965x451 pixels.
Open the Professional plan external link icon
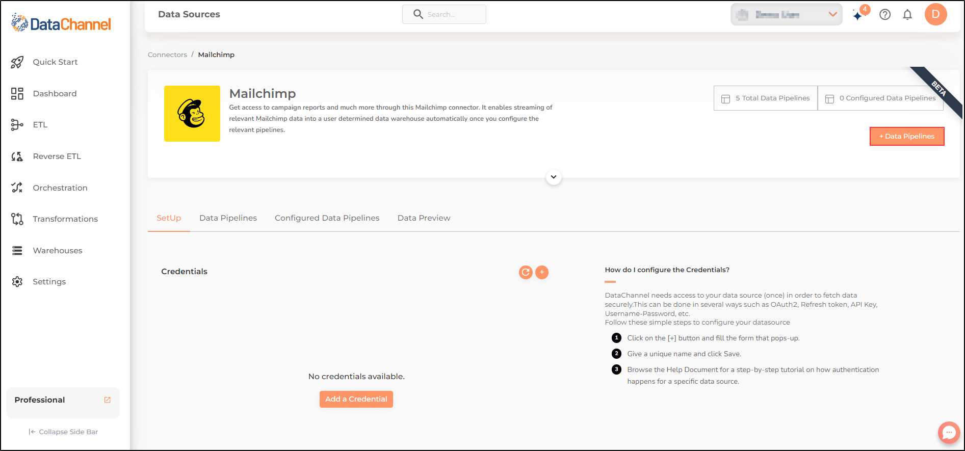coord(108,400)
